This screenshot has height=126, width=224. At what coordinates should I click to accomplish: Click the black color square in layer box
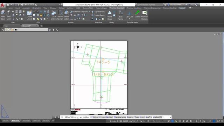[16, 30]
